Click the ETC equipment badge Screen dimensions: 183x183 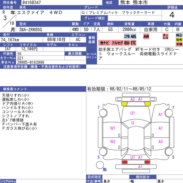[x=133, y=43]
